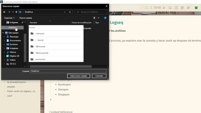The image size is (201, 113).
Task: Click the Seleccionar carpeta button
Action: (x=79, y=76)
